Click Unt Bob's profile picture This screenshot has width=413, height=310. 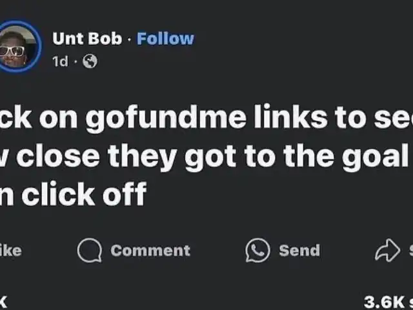click(x=15, y=49)
